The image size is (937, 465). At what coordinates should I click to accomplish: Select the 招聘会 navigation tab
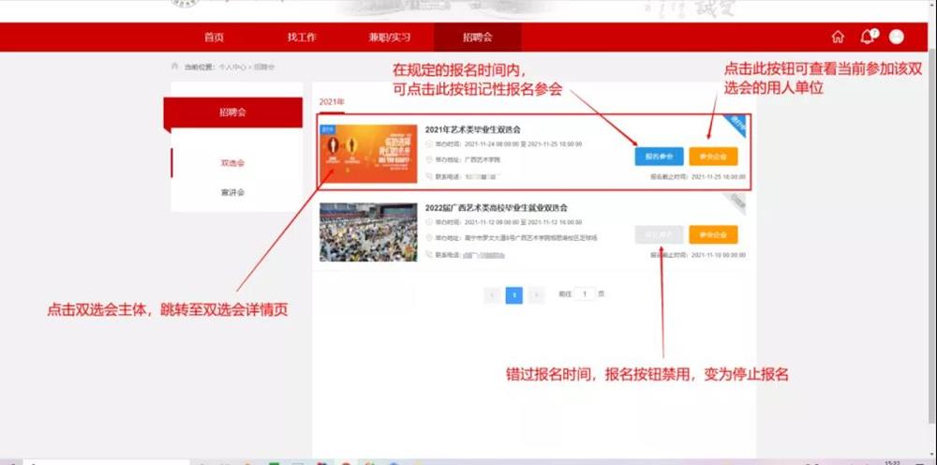tap(477, 37)
